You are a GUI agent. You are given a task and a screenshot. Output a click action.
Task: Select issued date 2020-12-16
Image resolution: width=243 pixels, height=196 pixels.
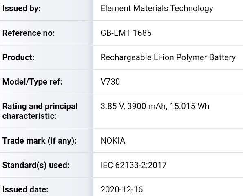[x=121, y=189]
